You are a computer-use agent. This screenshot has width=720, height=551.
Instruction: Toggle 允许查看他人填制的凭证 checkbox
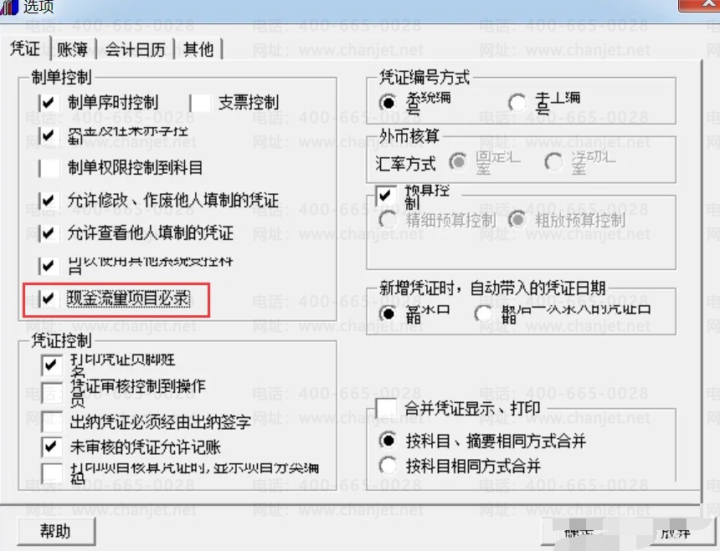pos(49,233)
